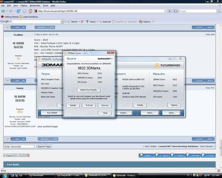Click the Google toolbar search input
The width and height of the screenshot is (222, 178).
coord(37,22)
